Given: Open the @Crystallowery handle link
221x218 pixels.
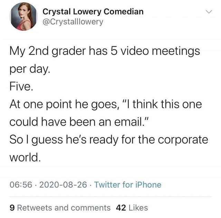Looking at the screenshot, I should pos(73,22).
